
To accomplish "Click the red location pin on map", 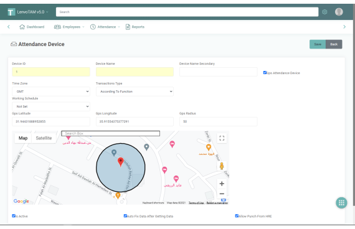I will point(121,162).
